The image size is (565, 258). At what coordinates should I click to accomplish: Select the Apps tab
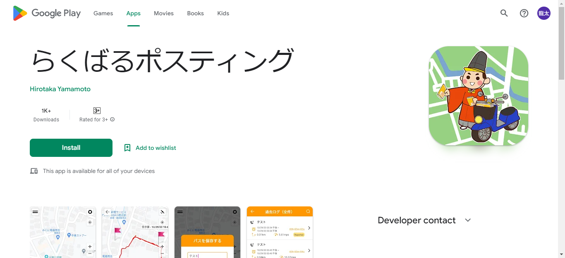click(133, 13)
